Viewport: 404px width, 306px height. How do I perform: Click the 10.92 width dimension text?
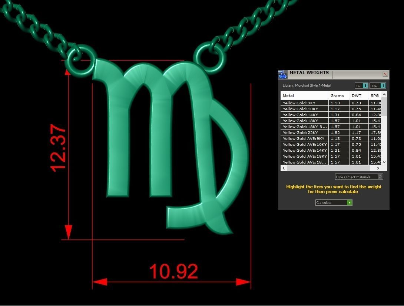[x=174, y=271]
